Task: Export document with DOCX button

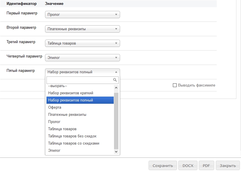Action: 188,166
